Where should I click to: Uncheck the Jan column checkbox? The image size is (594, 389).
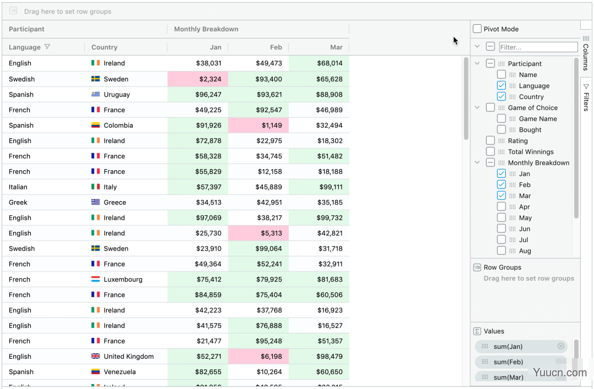coord(501,173)
